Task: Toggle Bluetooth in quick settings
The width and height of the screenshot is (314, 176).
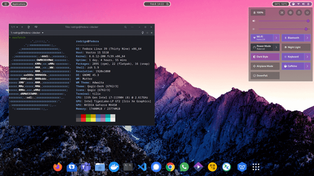Action: click(x=293, y=38)
